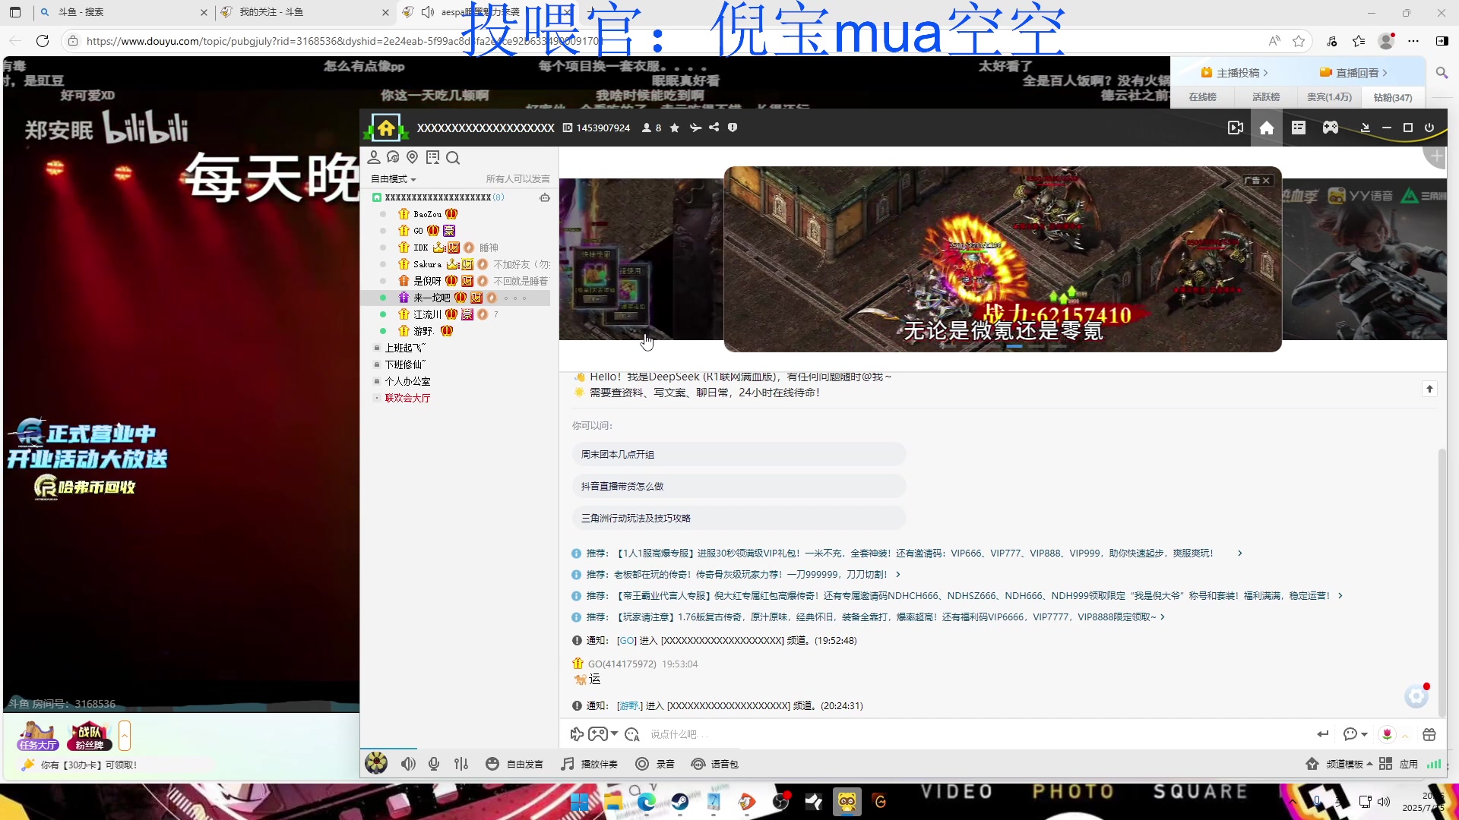
Task: Open the 应用 apps grid
Action: click(x=1398, y=764)
